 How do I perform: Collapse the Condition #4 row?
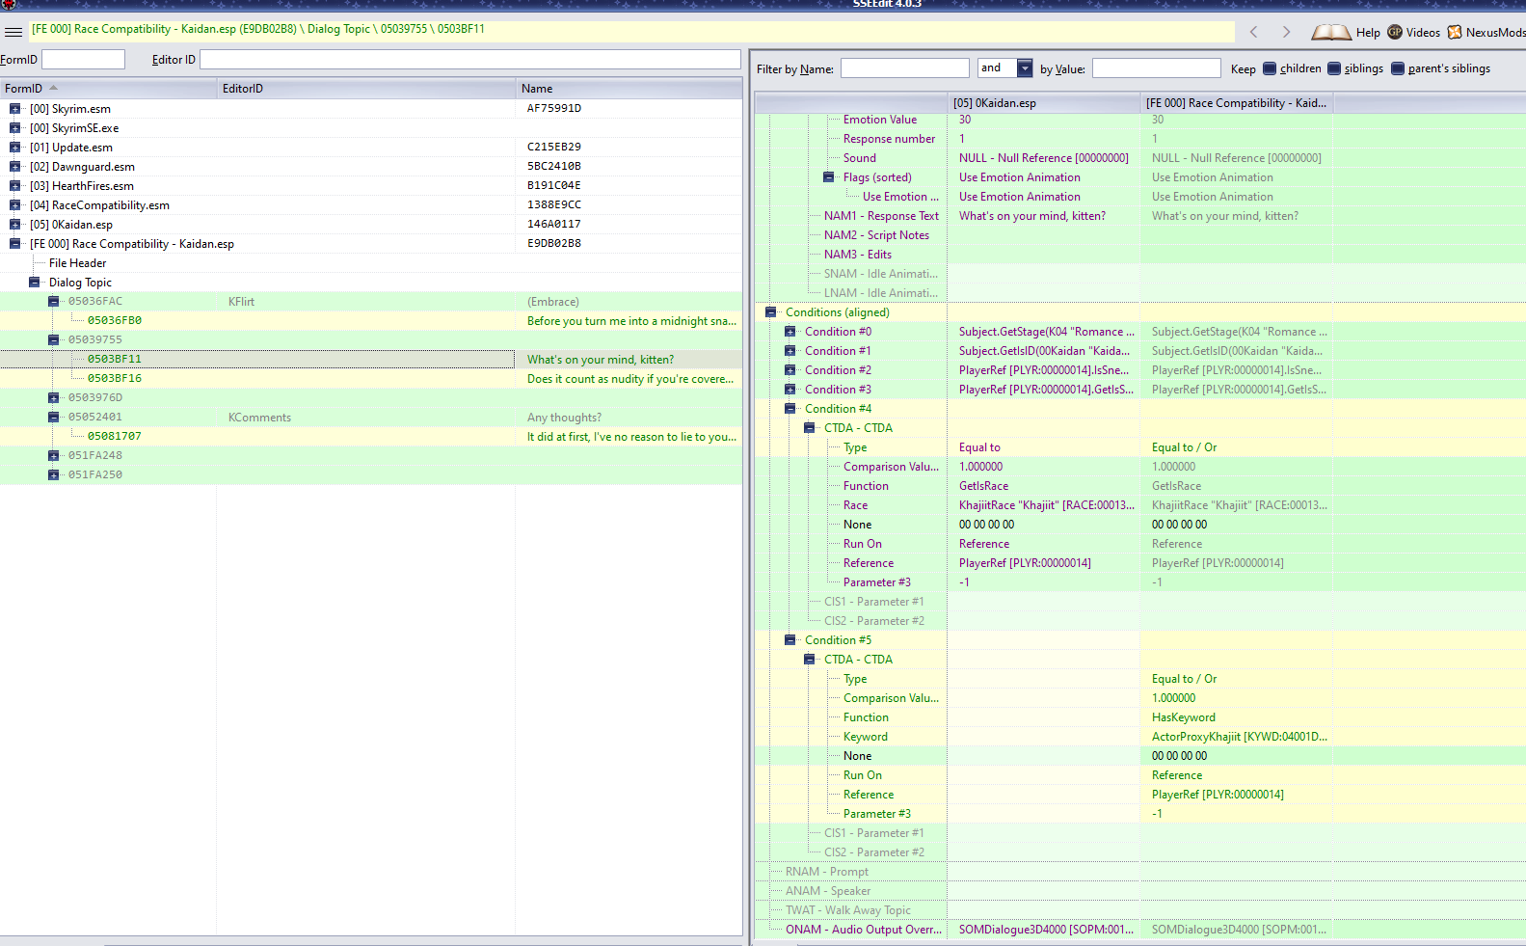(x=790, y=409)
